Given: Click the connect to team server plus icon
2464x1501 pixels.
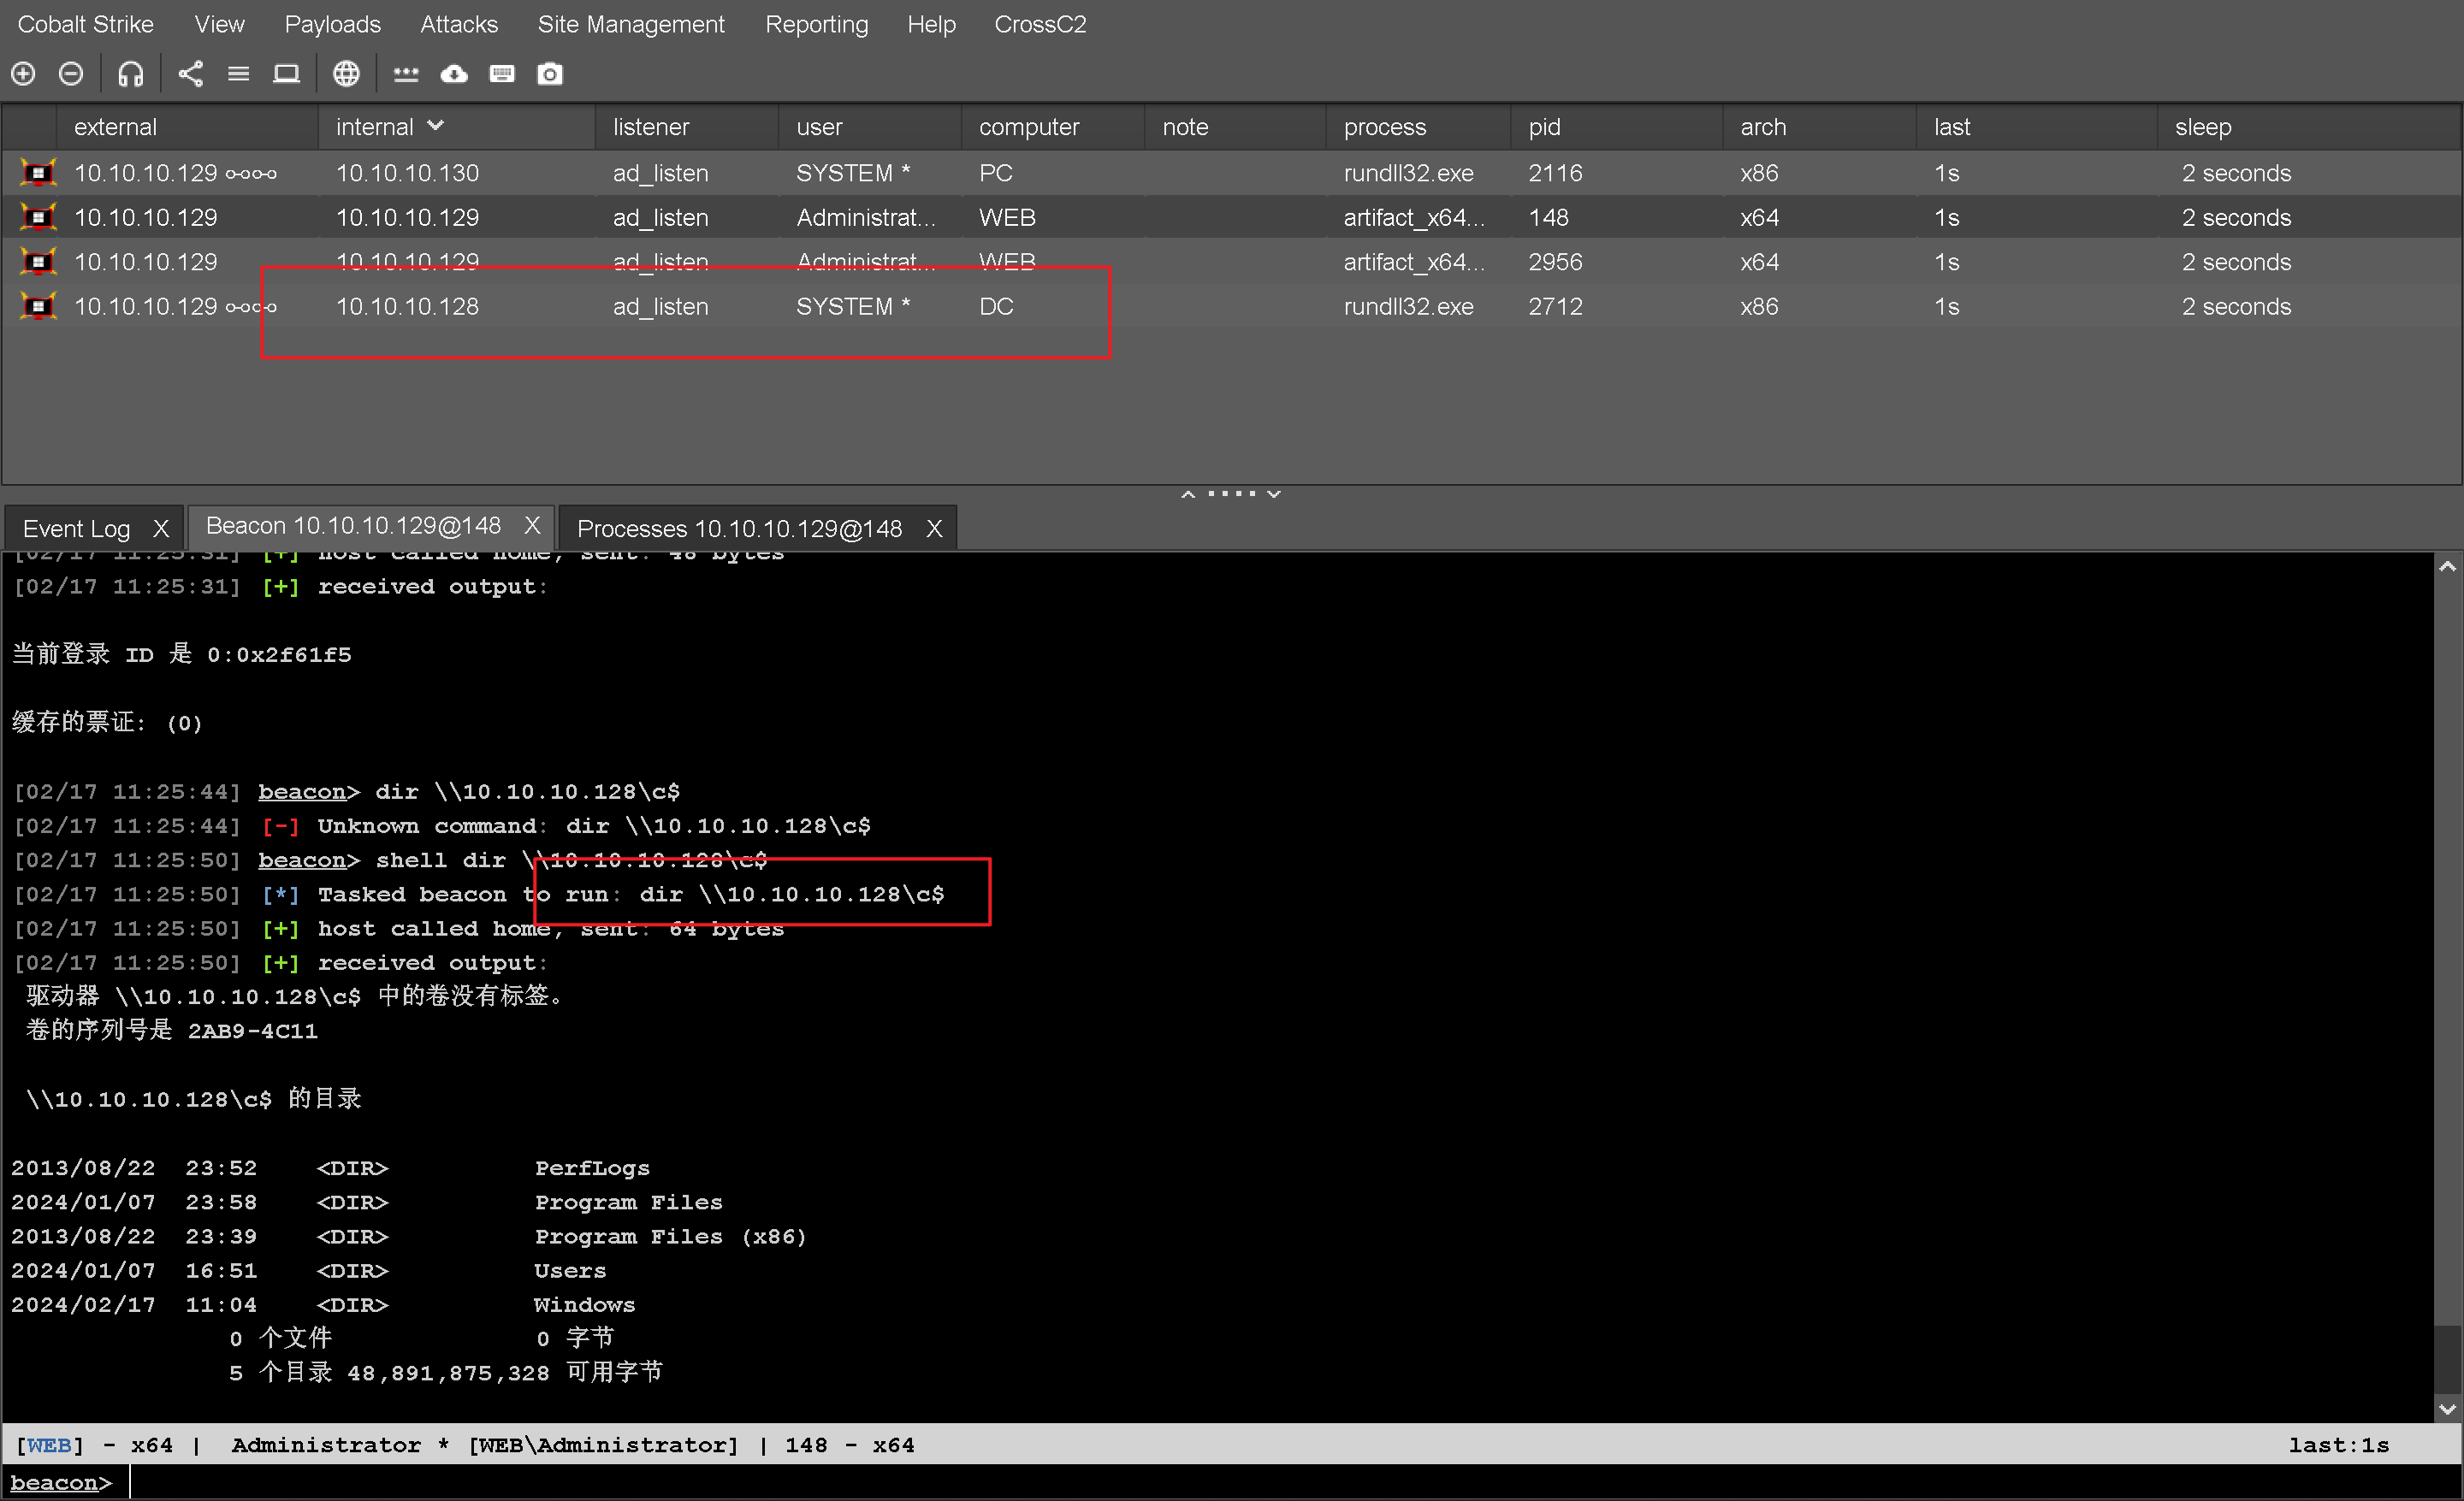Looking at the screenshot, I should [x=23, y=74].
